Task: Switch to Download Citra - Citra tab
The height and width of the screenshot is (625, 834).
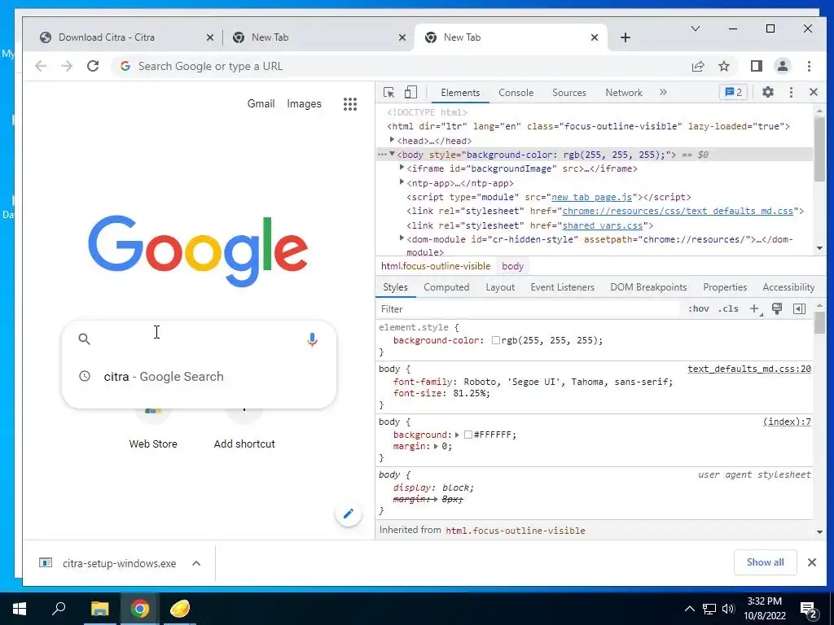Action: pos(126,37)
